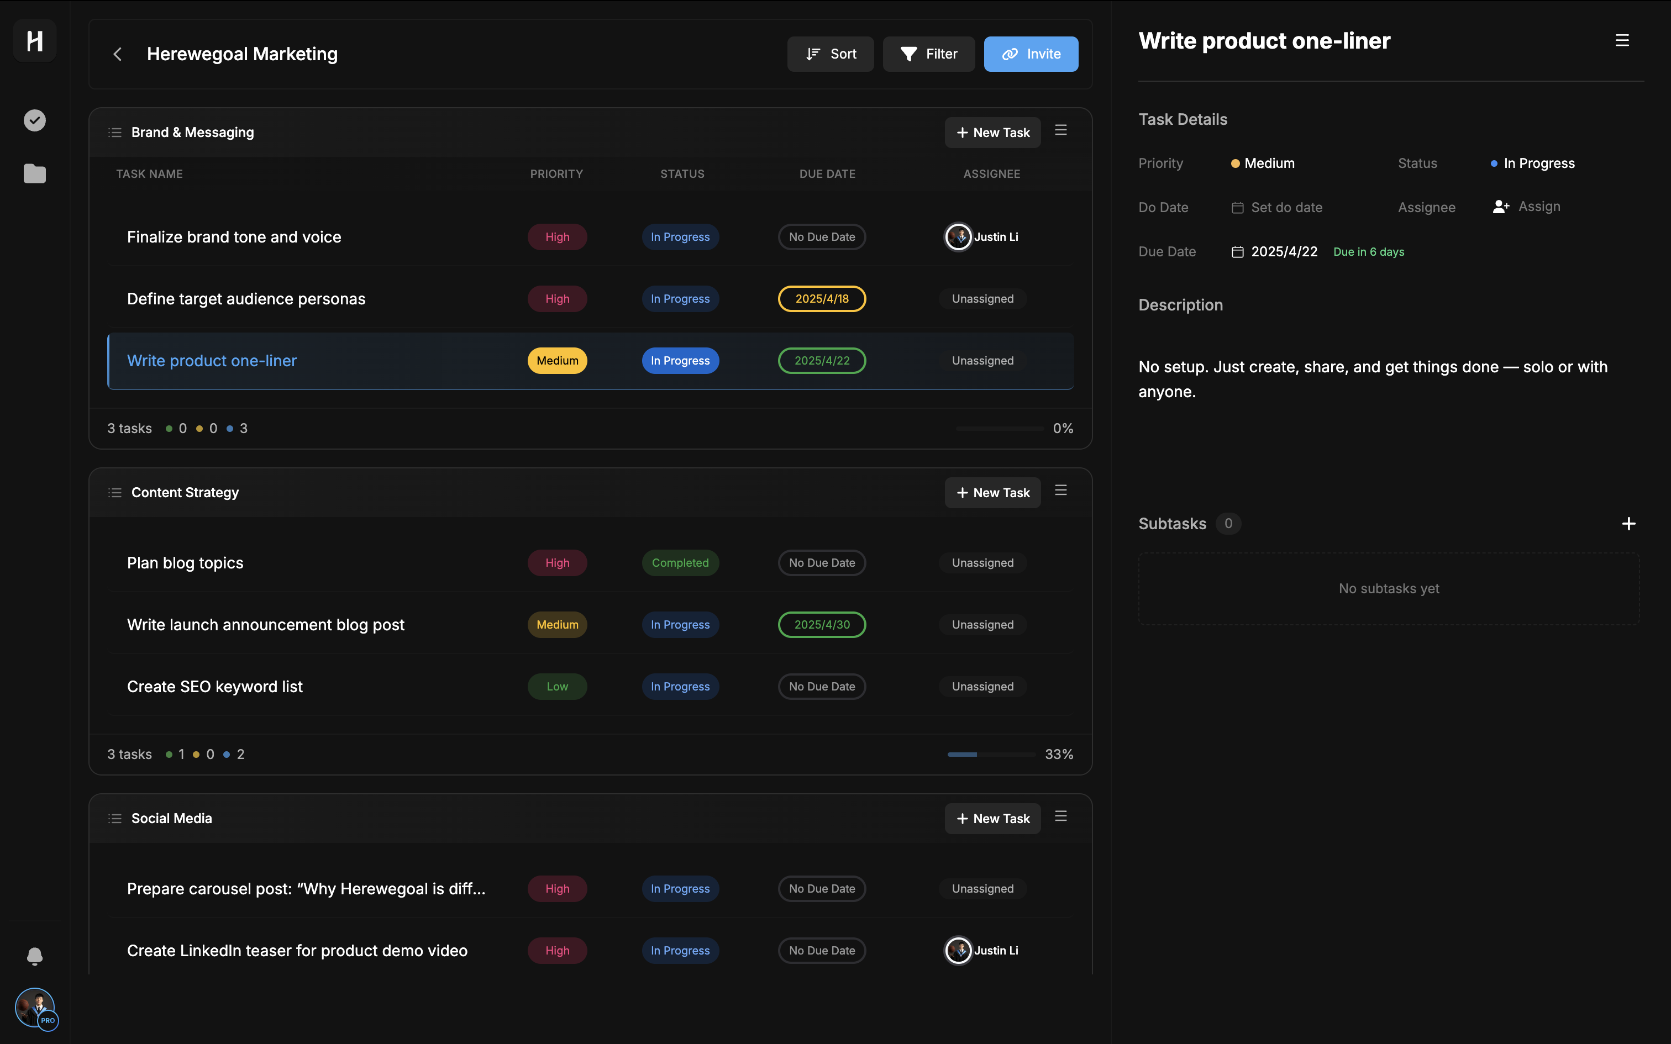
Task: Change High priority of Finalize brand tone
Action: click(557, 238)
